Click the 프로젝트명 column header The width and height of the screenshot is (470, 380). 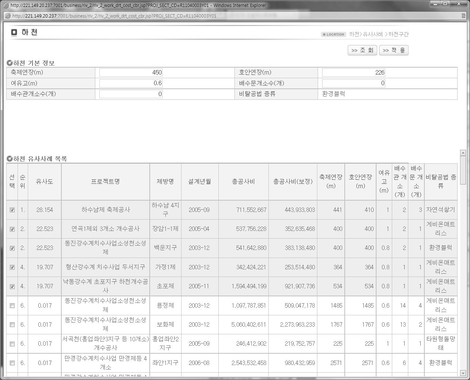[106, 181]
